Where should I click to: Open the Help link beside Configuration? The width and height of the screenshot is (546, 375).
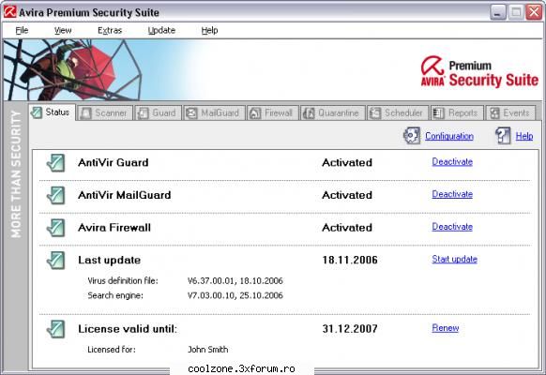click(524, 136)
